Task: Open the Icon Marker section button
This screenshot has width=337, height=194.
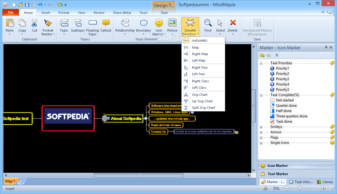Action: 296,165
